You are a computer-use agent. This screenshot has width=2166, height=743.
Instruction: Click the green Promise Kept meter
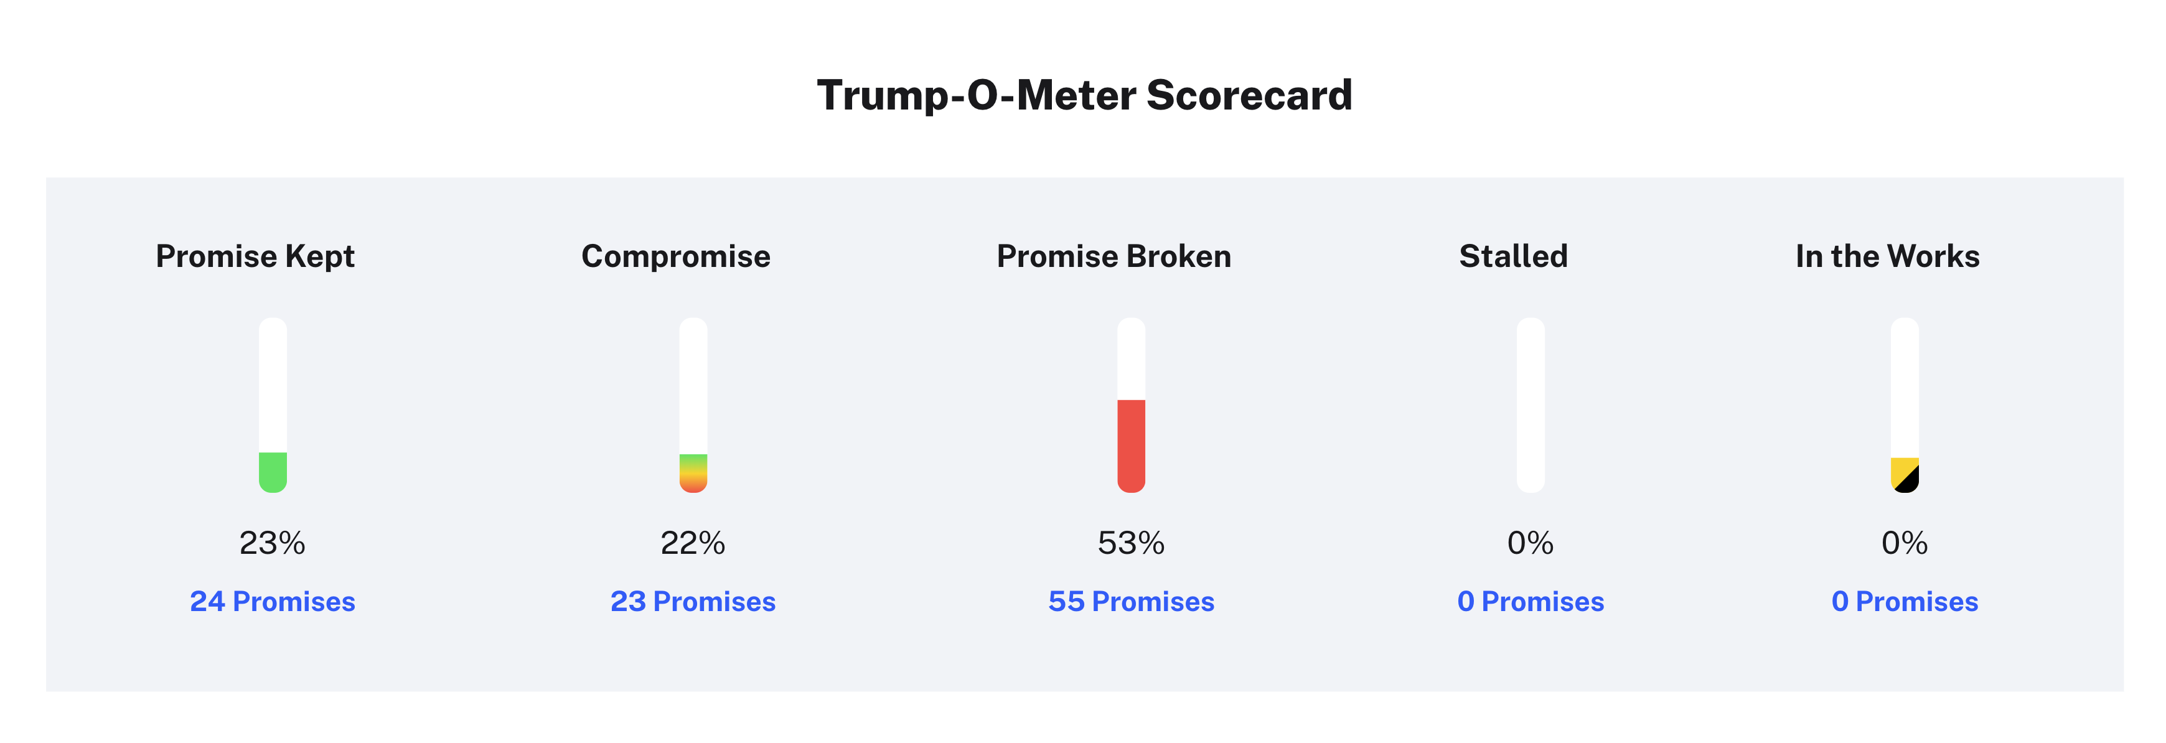coord(273,405)
